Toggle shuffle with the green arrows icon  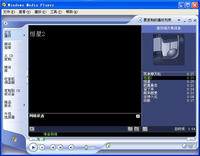click(108, 146)
